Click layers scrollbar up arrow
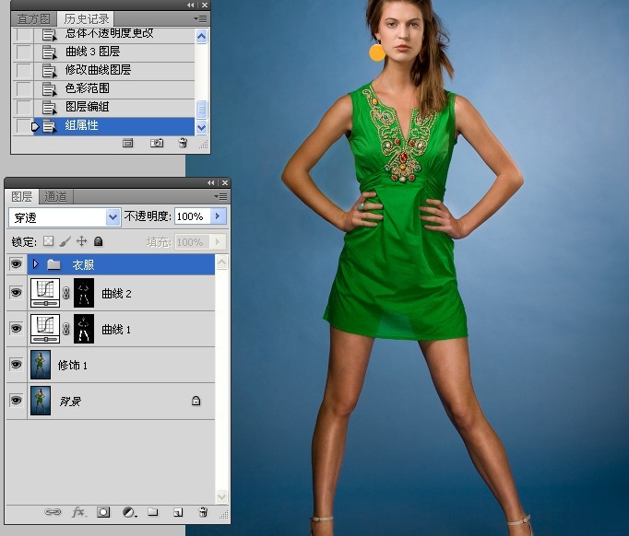629x536 pixels. [222, 262]
